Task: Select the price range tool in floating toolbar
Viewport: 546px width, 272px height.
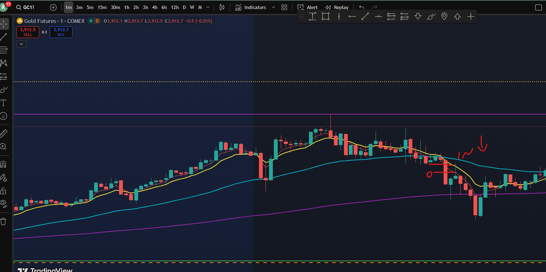Action: tap(312, 16)
